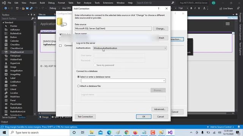The image size is (243, 136).
Task: Select the ImageButton control
Action: (16, 71)
